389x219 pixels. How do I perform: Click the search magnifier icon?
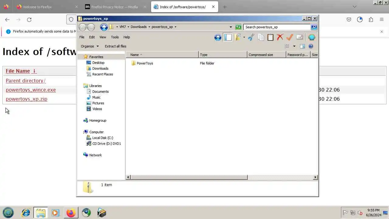pyautogui.click(x=314, y=27)
